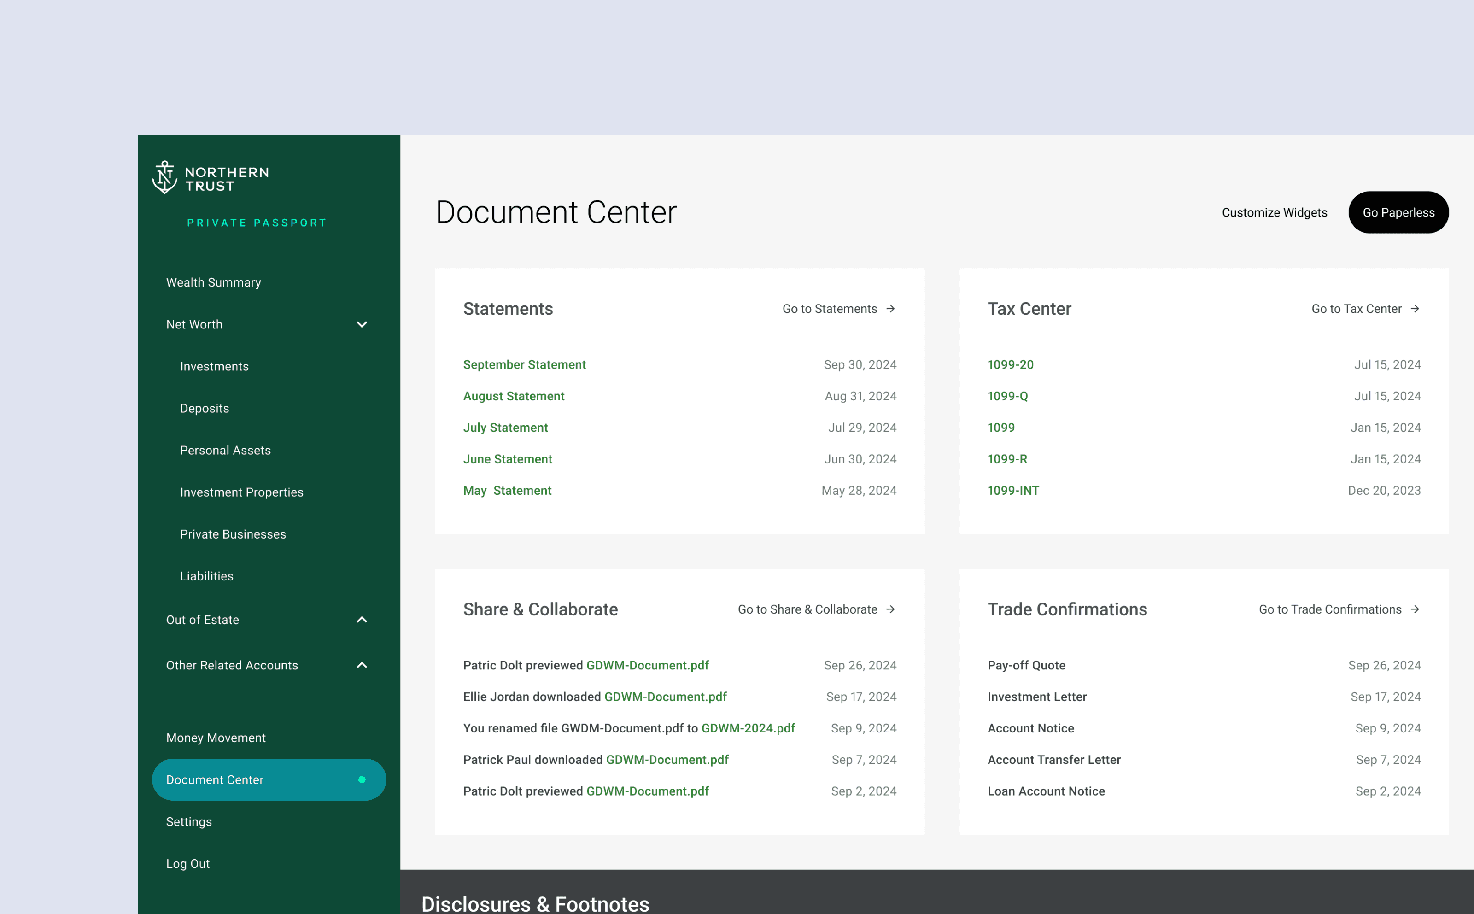Select Investments under Net Worth
The height and width of the screenshot is (914, 1474).
click(214, 366)
